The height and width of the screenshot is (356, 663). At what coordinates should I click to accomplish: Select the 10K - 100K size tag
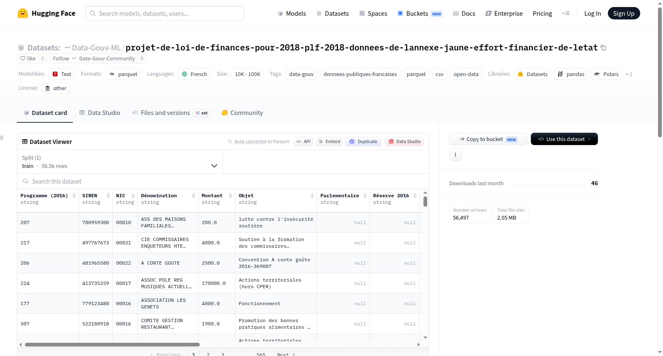pyautogui.click(x=247, y=74)
